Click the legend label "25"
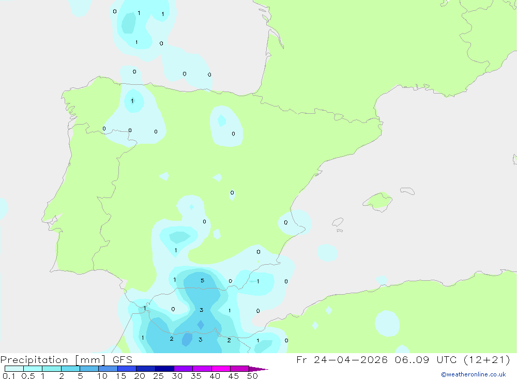517x379 pixels. pos(158,376)
